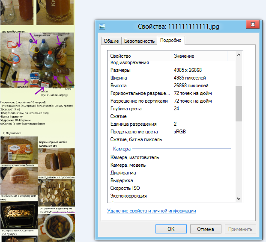266x242 pixels.
Task: Confirm with the OK button
Action: [x=171, y=229]
